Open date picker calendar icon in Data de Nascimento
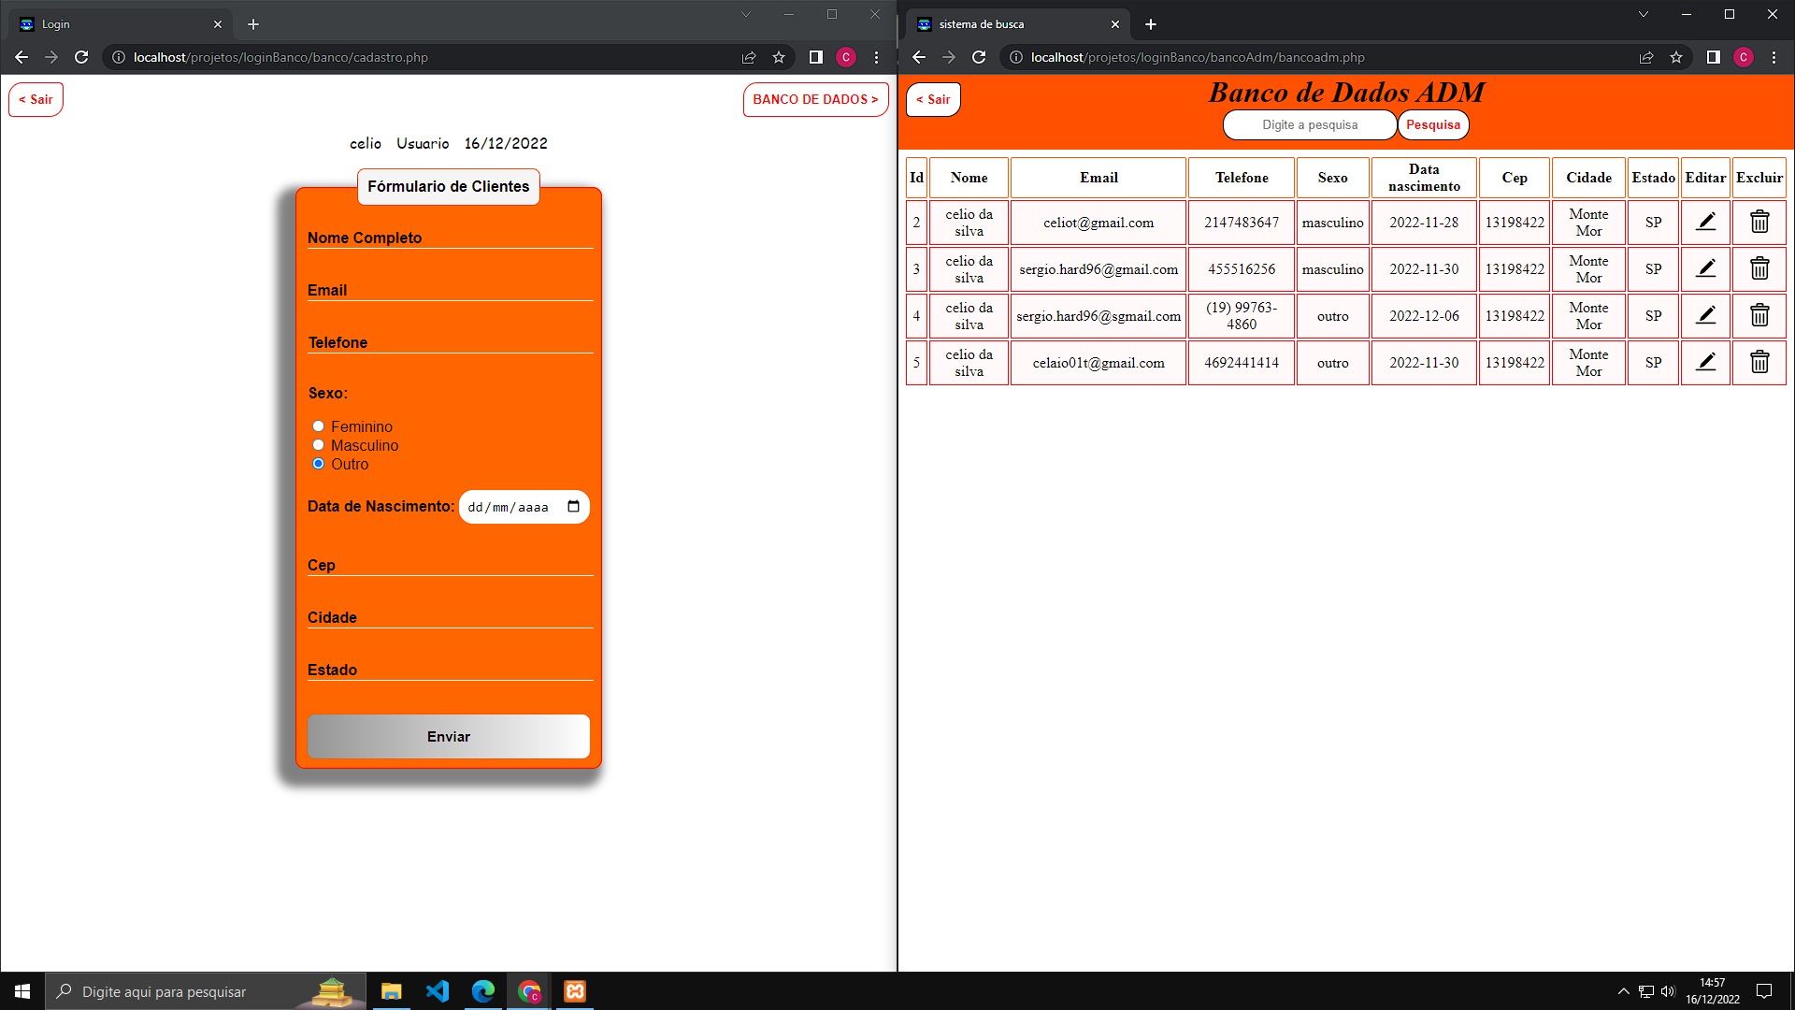Viewport: 1795px width, 1010px height. [x=573, y=507]
